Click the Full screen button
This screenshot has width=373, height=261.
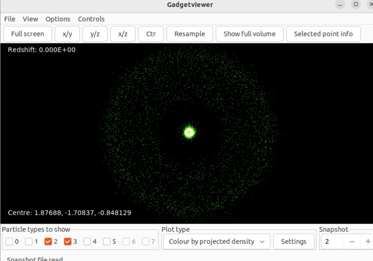28,34
